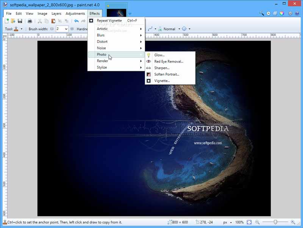
Task: Select the Photo menu entry
Action: tap(116, 55)
